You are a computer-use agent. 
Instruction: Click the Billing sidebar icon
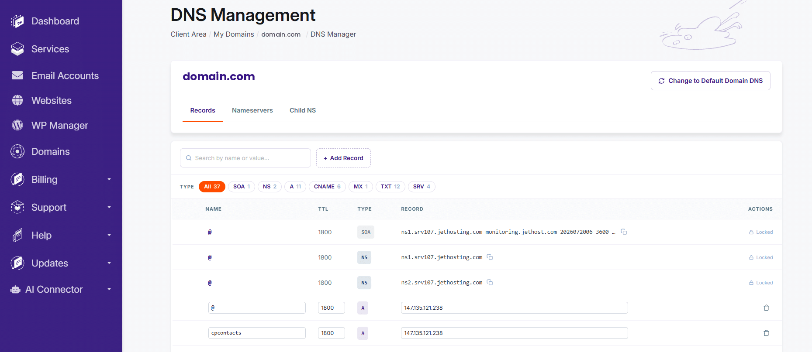coord(17,179)
